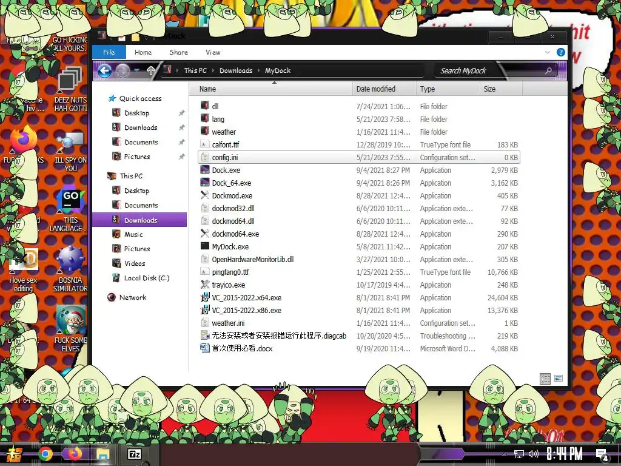Viewport: 621px width, 466px height.
Task: Open Explorer help question mark icon
Action: 561,52
